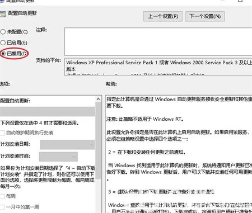
Task: Tick the 自动维护期间执行安装 checkbox
Action: [x=2, y=133]
